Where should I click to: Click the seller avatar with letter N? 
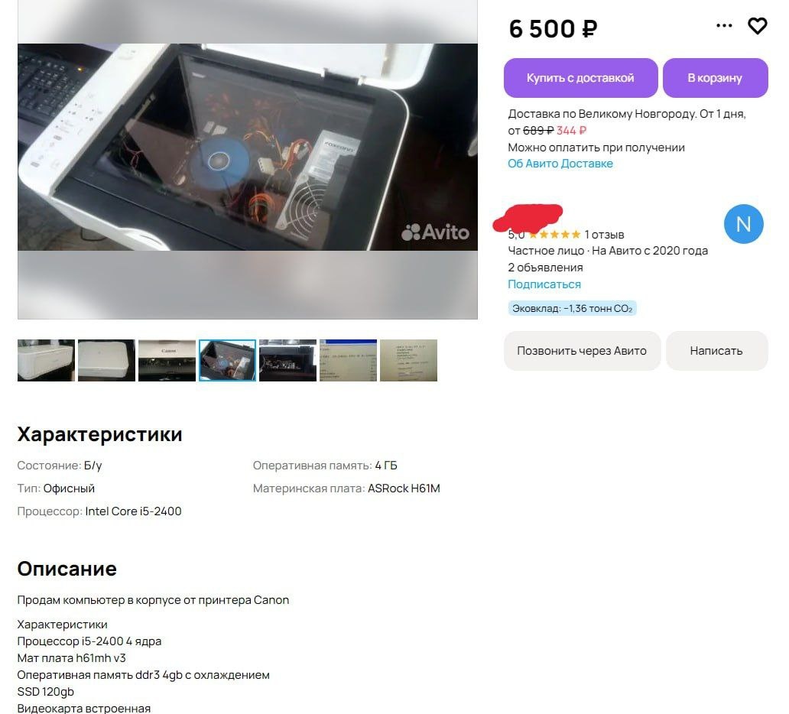click(743, 224)
